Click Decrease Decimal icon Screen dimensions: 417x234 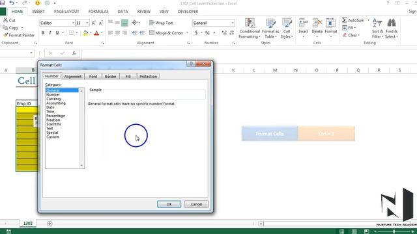232,33
